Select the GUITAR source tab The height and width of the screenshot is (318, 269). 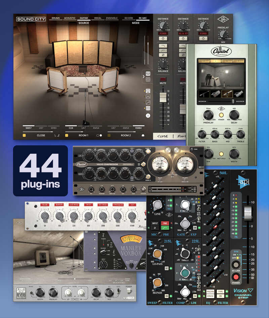(x=84, y=18)
